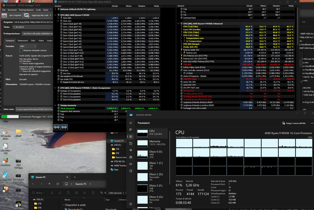Open HandBrake Coda menu
This screenshot has height=210, width=314.
(38, 10)
